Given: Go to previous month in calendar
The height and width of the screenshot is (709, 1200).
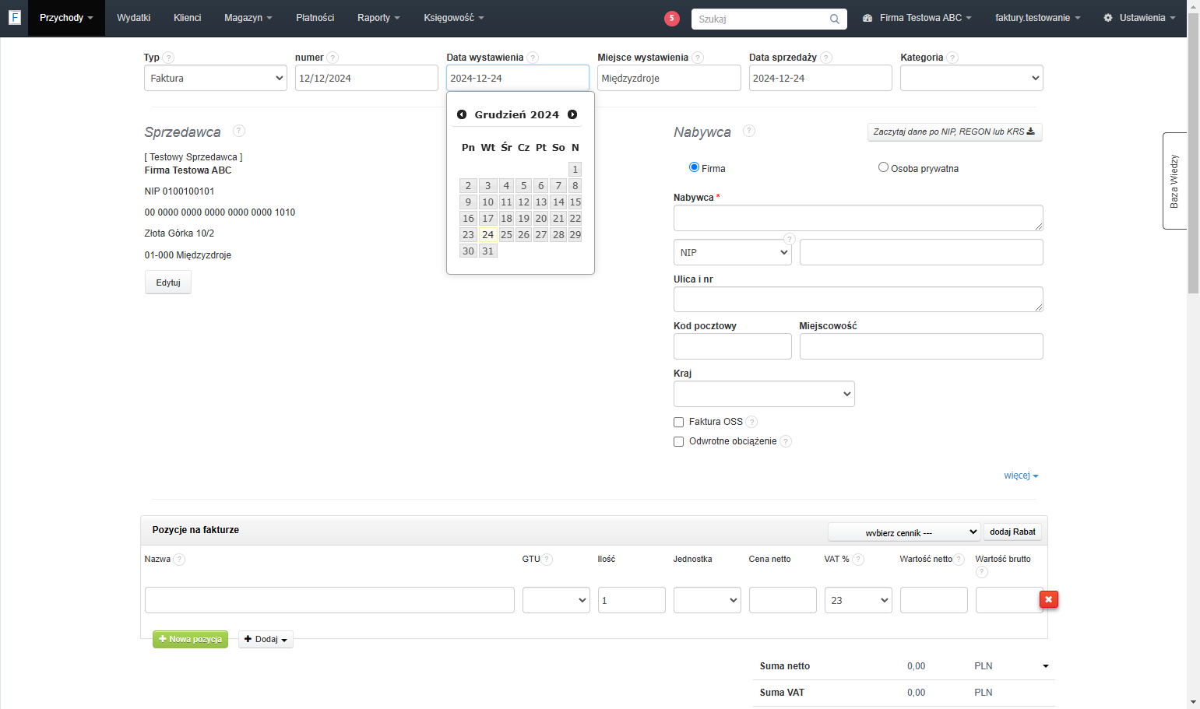Looking at the screenshot, I should click(462, 114).
